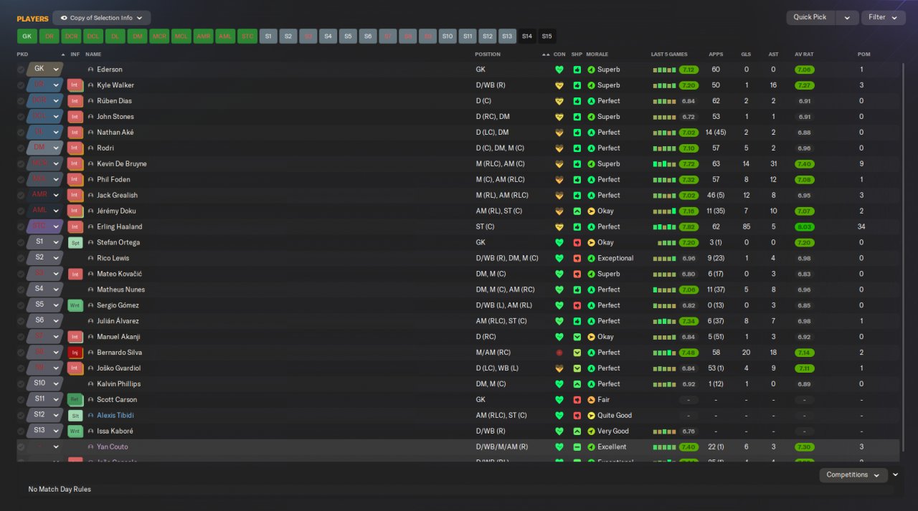
Task: Open the S1 dropdown for Stefan Ortega
Action: point(45,242)
